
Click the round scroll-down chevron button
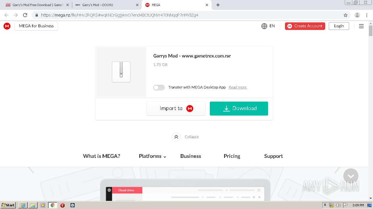(x=351, y=176)
